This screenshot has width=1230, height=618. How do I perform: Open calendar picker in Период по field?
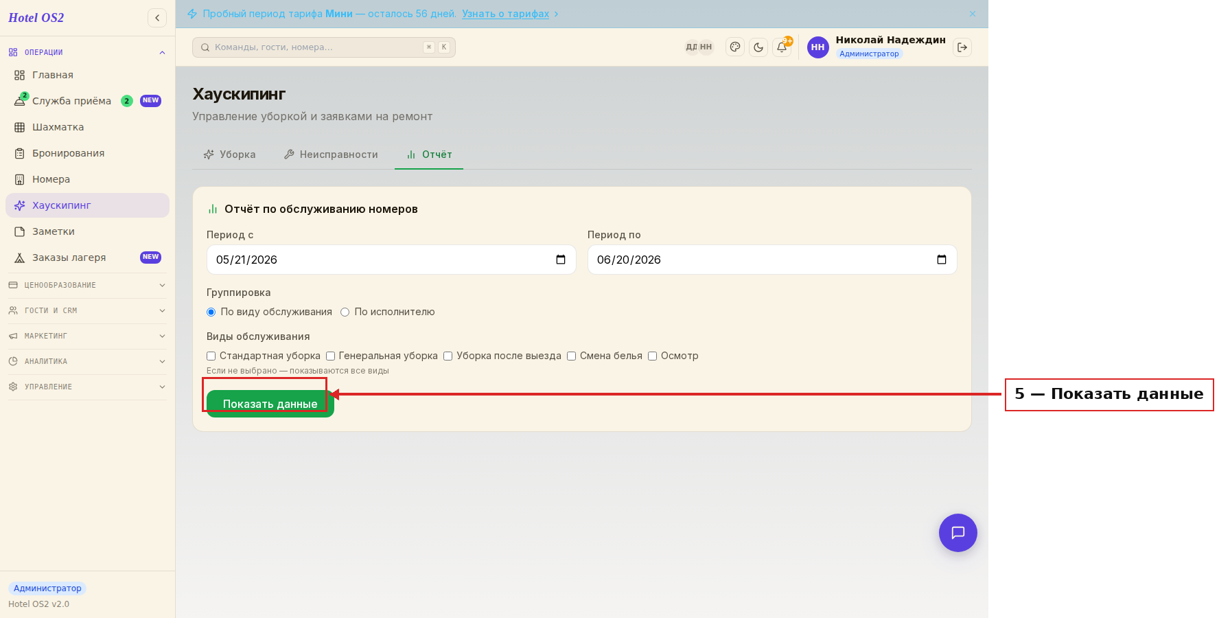[x=942, y=260]
